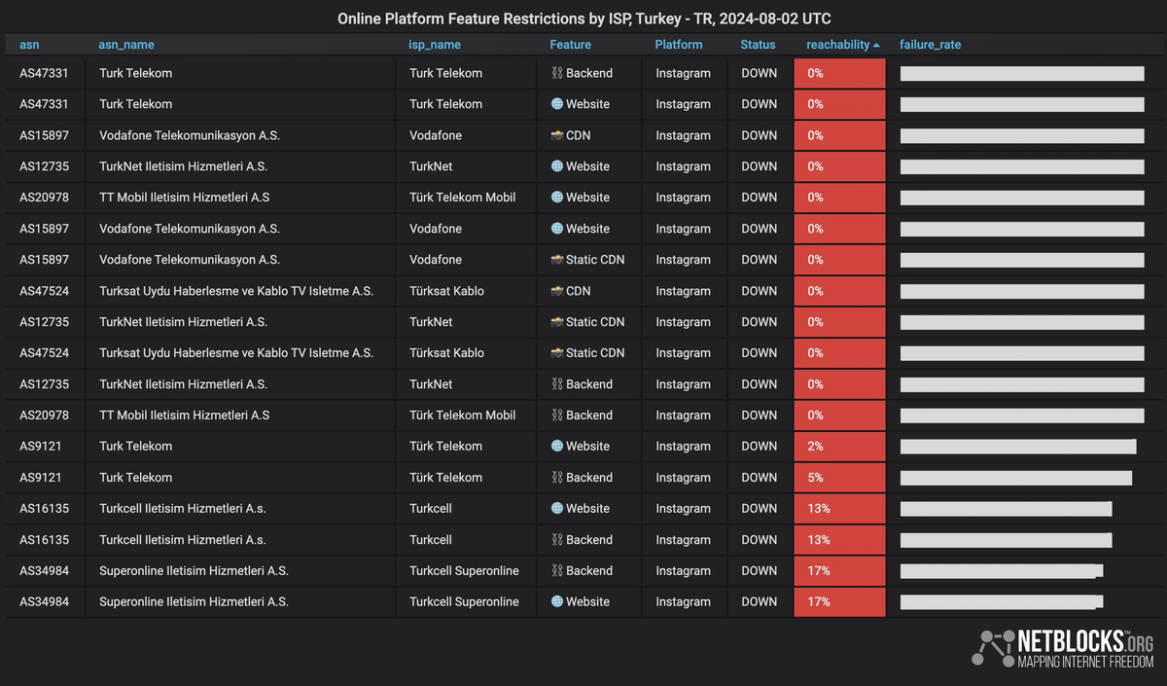Screen dimensions: 1167x686
Task: Click the Platform column header
Action: pyautogui.click(x=679, y=45)
